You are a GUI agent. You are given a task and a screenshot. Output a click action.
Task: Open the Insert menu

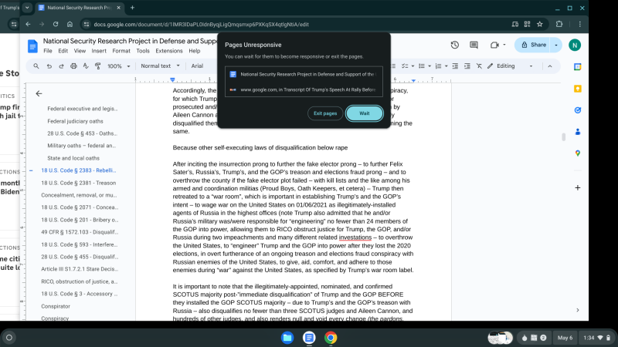99,51
